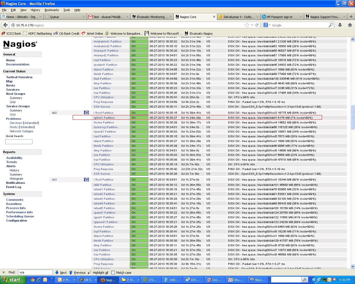The height and width of the screenshot is (284, 355).
Task: Enable the Match case checkbox
Action: tap(113, 273)
